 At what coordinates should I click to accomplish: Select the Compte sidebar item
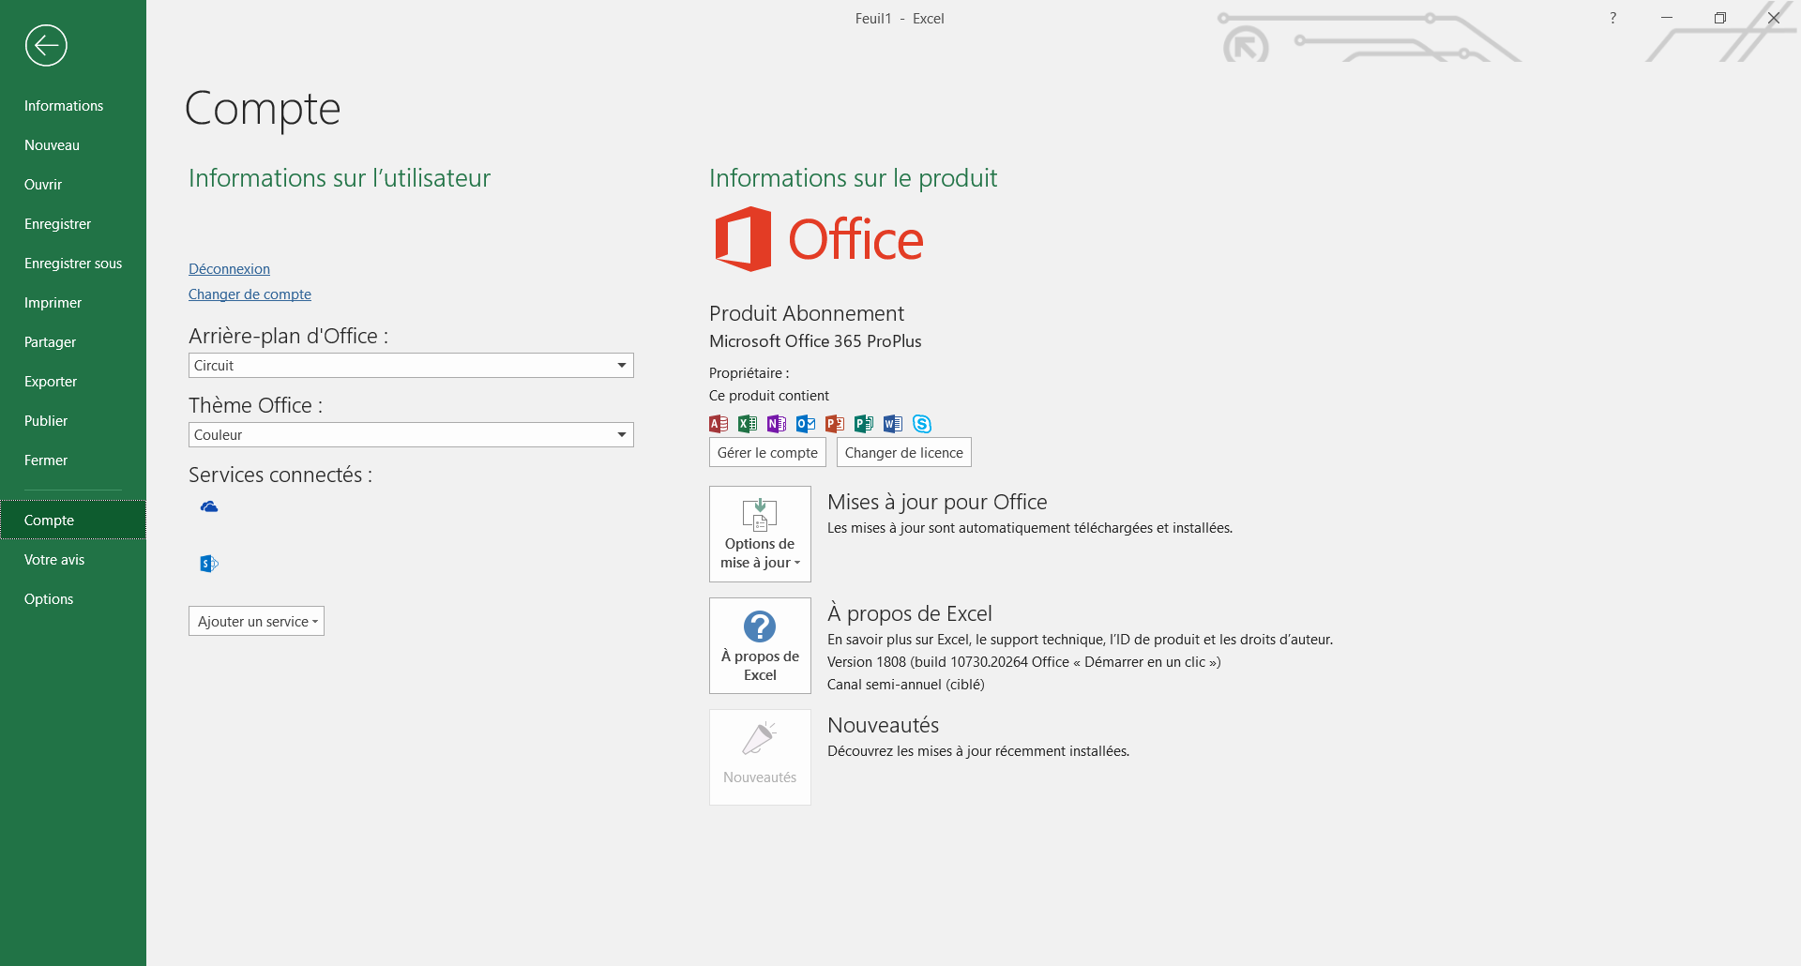click(73, 521)
